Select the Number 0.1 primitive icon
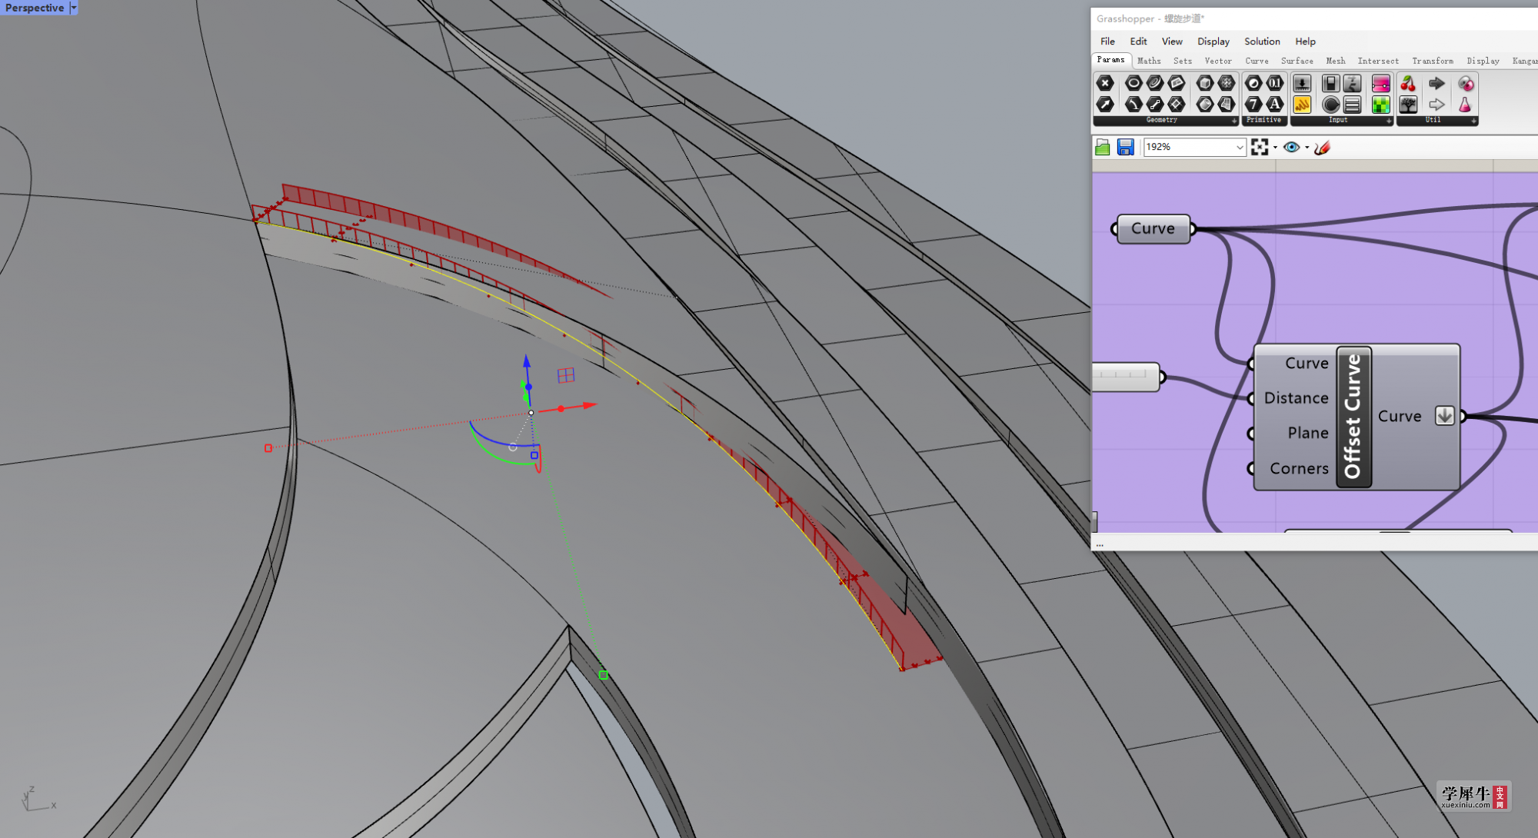 pos(1275,83)
